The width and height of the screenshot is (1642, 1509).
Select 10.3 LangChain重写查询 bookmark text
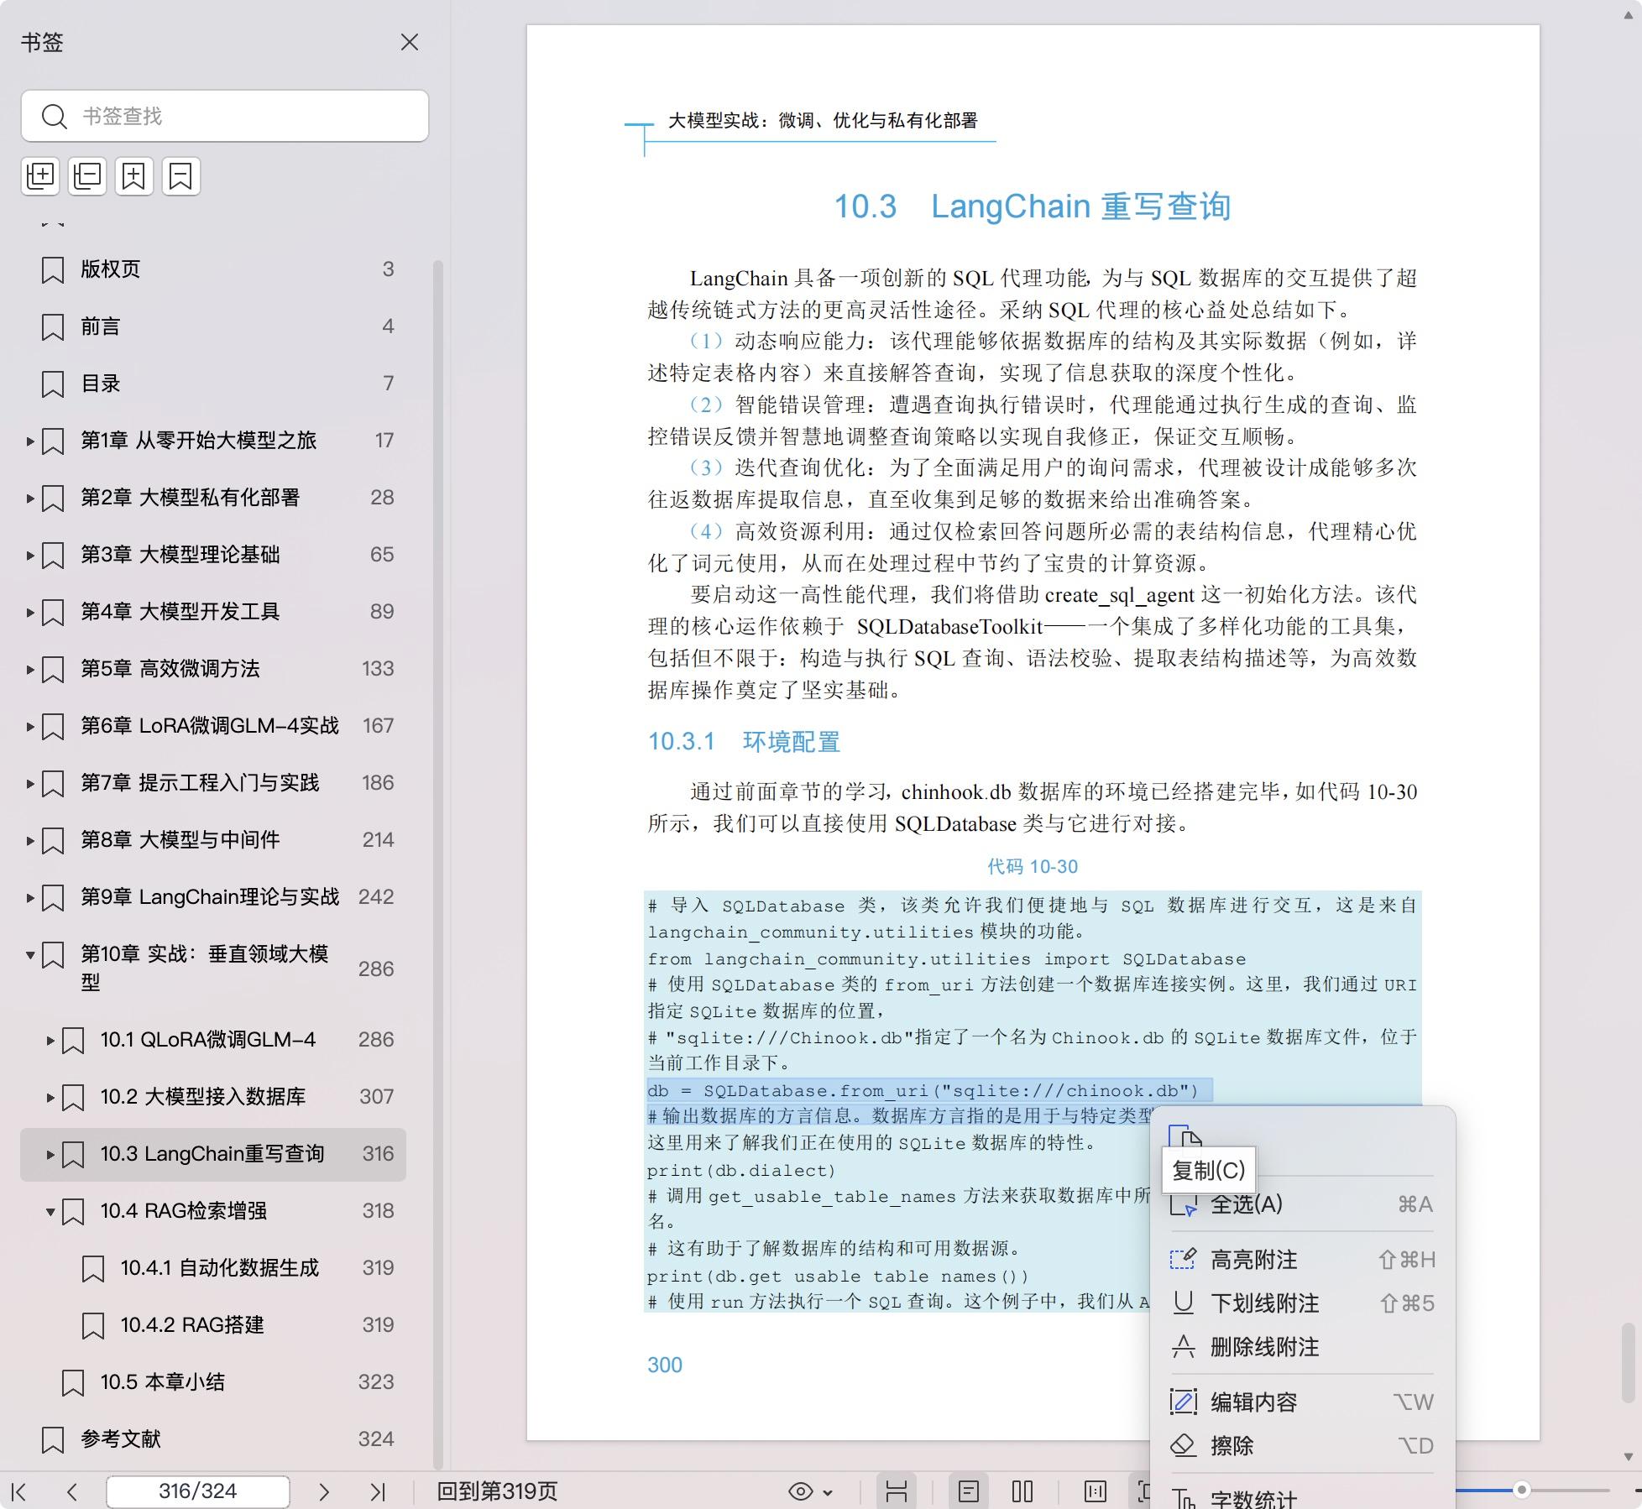pyautogui.click(x=212, y=1154)
